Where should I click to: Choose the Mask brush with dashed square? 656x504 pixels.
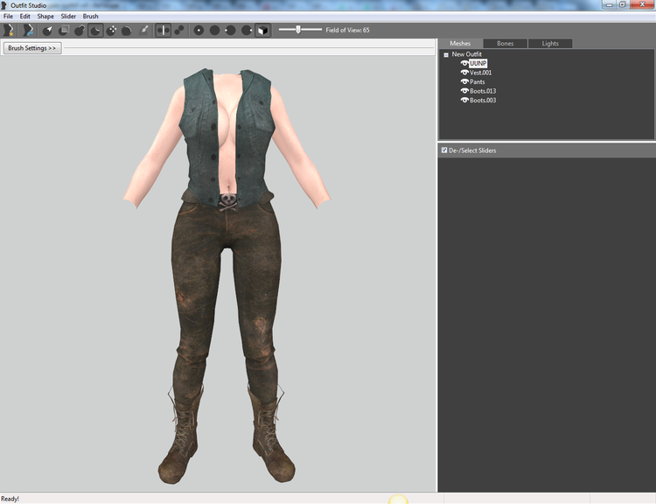(x=64, y=30)
